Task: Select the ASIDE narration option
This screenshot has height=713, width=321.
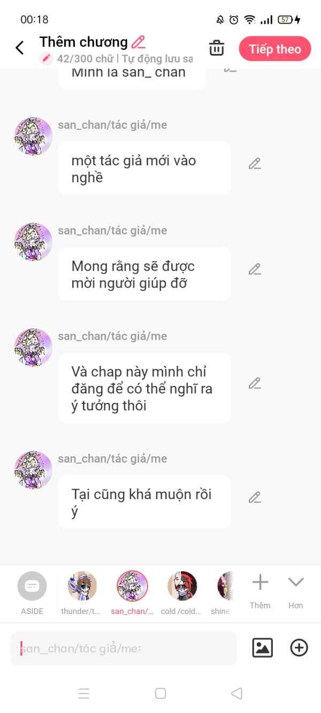Action: point(32,593)
